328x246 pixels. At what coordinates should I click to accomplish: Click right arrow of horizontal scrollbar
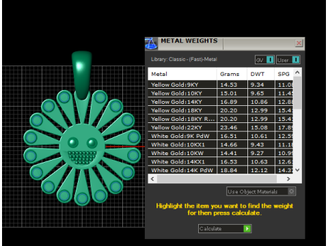coord(288,179)
